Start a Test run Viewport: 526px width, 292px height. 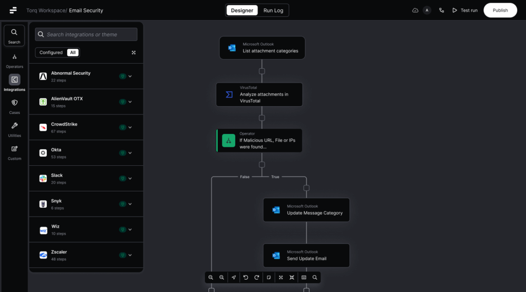point(465,10)
